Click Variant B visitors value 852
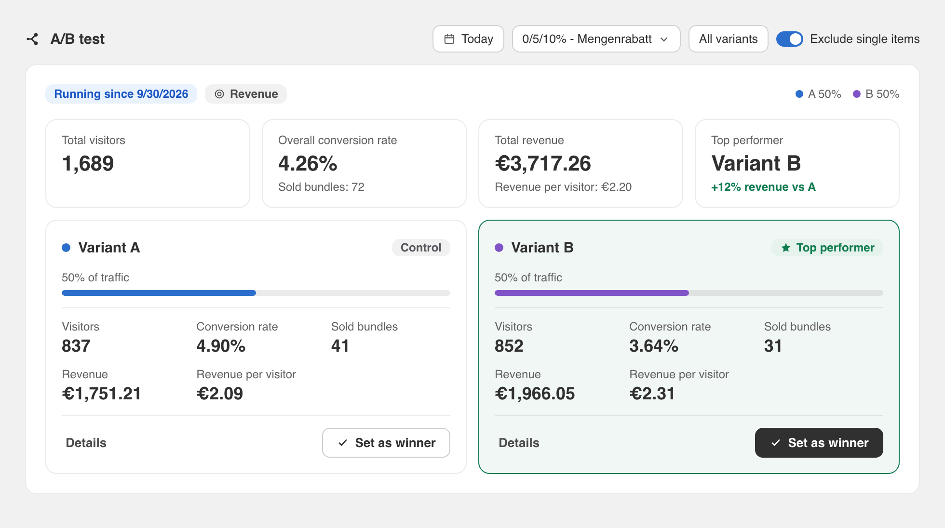 click(x=509, y=346)
